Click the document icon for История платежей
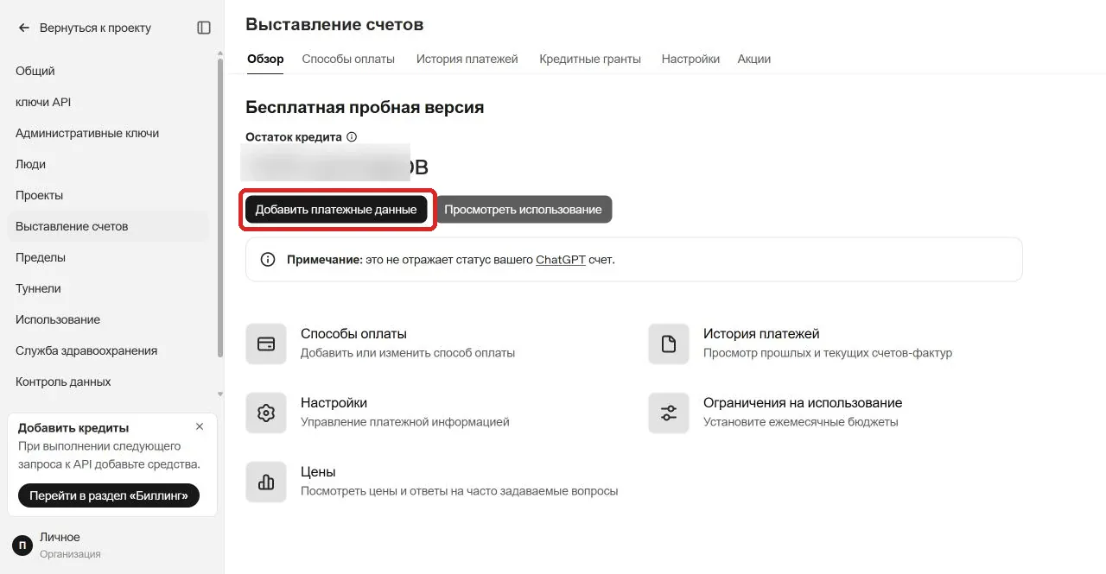 669,344
